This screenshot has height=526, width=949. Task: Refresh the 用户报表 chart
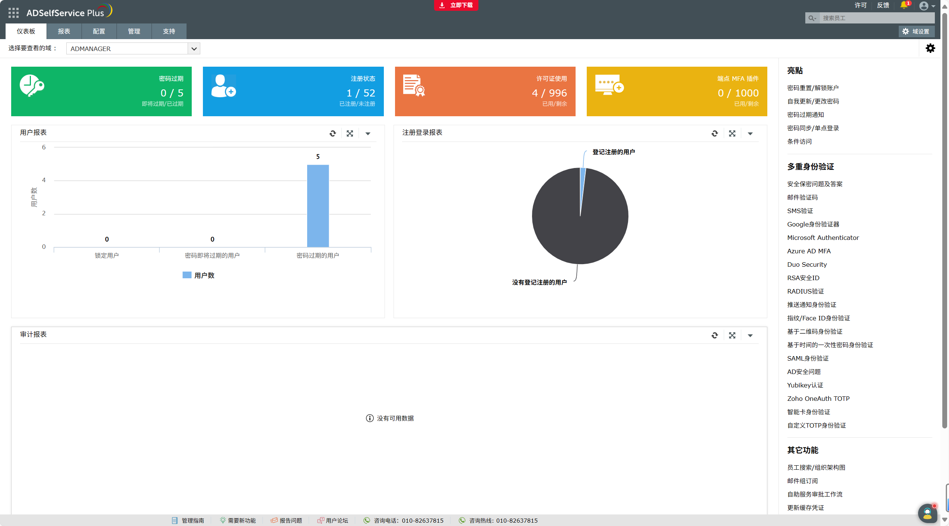[x=332, y=133]
